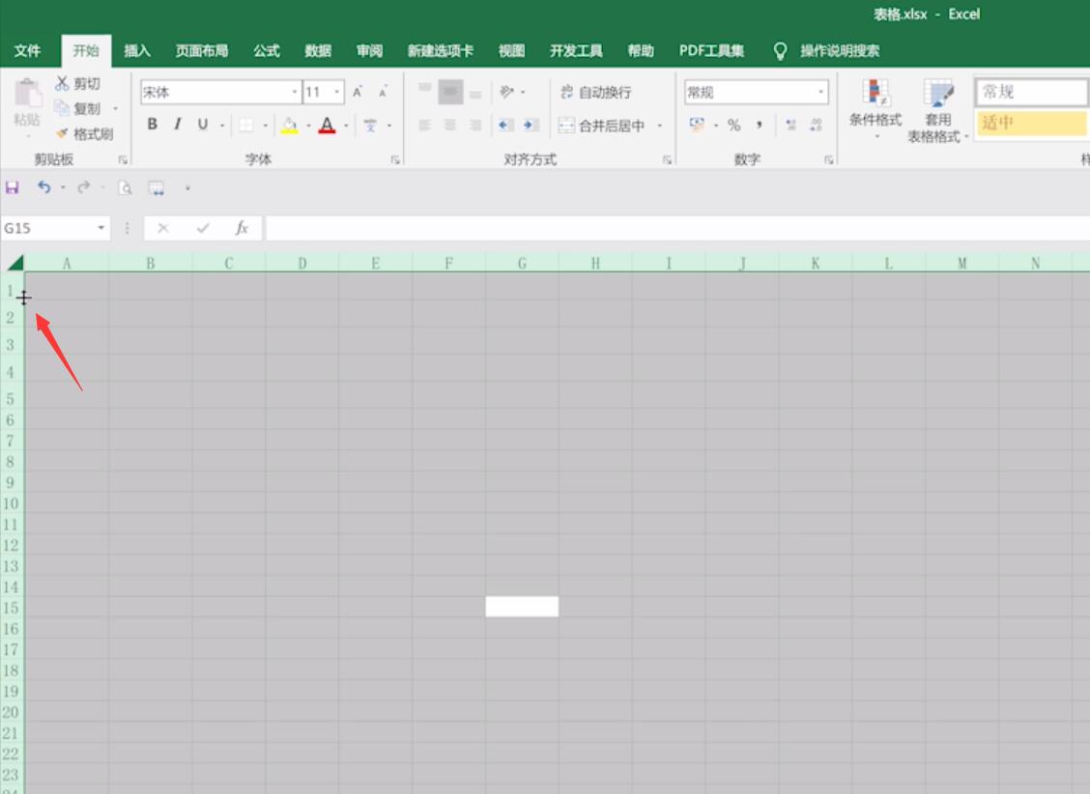Click the accounting number format icon
Screen dimensions: 1090x794
(697, 125)
